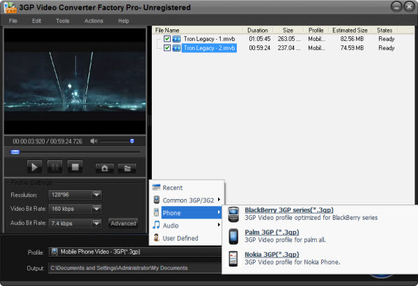Play the video preview
This screenshot has height=286, width=418.
34,167
